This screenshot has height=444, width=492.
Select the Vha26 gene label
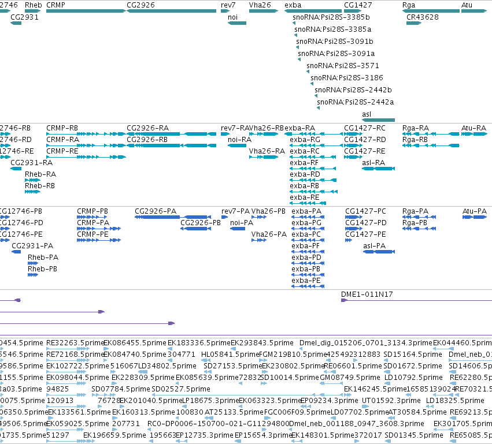(260, 5)
